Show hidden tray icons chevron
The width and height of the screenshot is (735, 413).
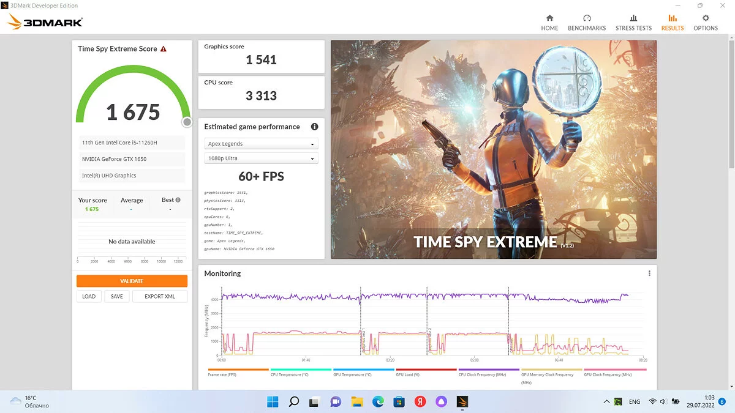click(606, 401)
